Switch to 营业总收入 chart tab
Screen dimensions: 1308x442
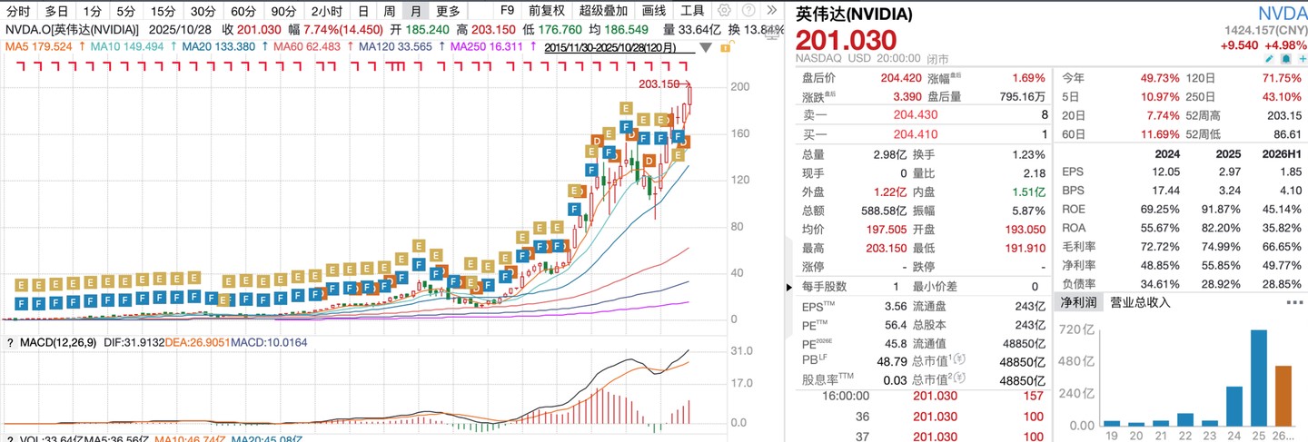coord(1140,303)
